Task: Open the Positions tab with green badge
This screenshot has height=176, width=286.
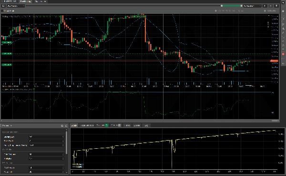Action: 102,125
